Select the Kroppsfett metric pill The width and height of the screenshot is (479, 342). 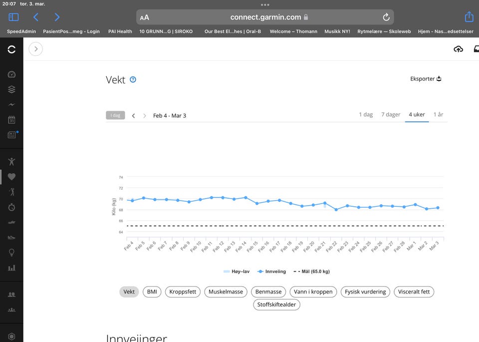(x=183, y=292)
